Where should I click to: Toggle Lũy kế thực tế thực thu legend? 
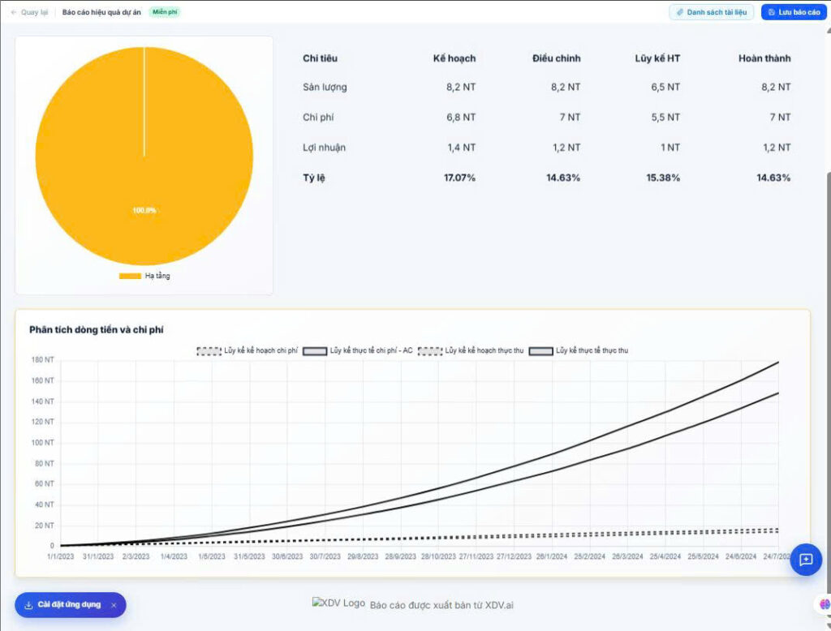tap(579, 350)
